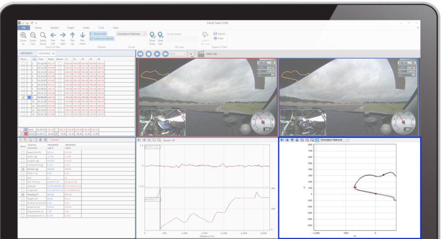Click the map panel zoom in icon

click(302, 140)
